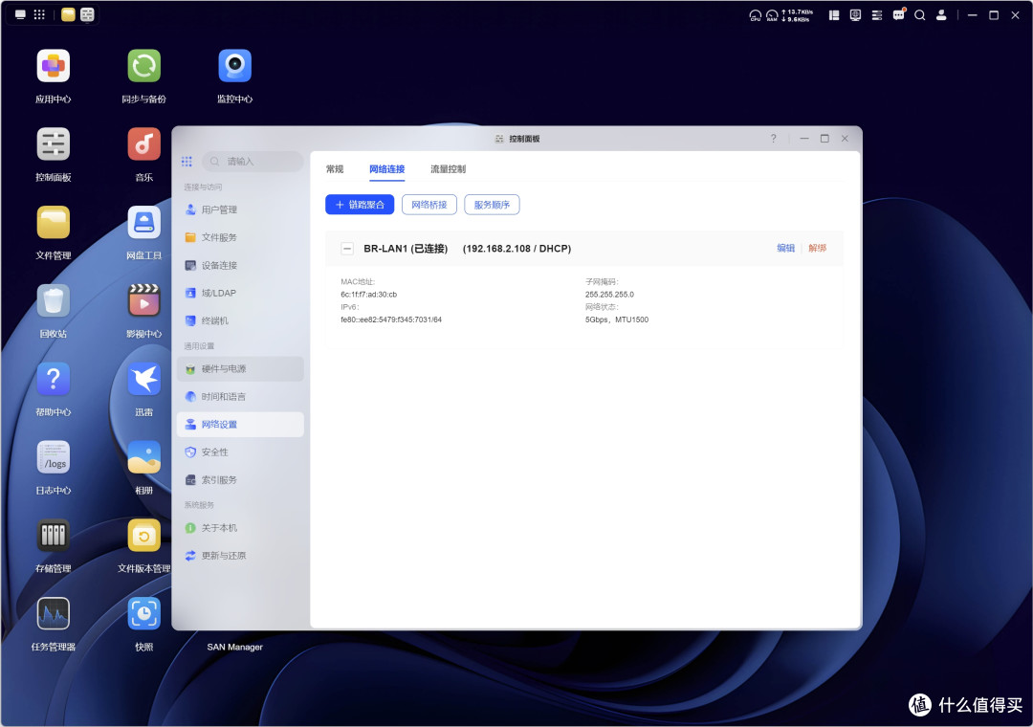Open the SAN Manager desktop item
This screenshot has width=1033, height=727.
pos(234,647)
